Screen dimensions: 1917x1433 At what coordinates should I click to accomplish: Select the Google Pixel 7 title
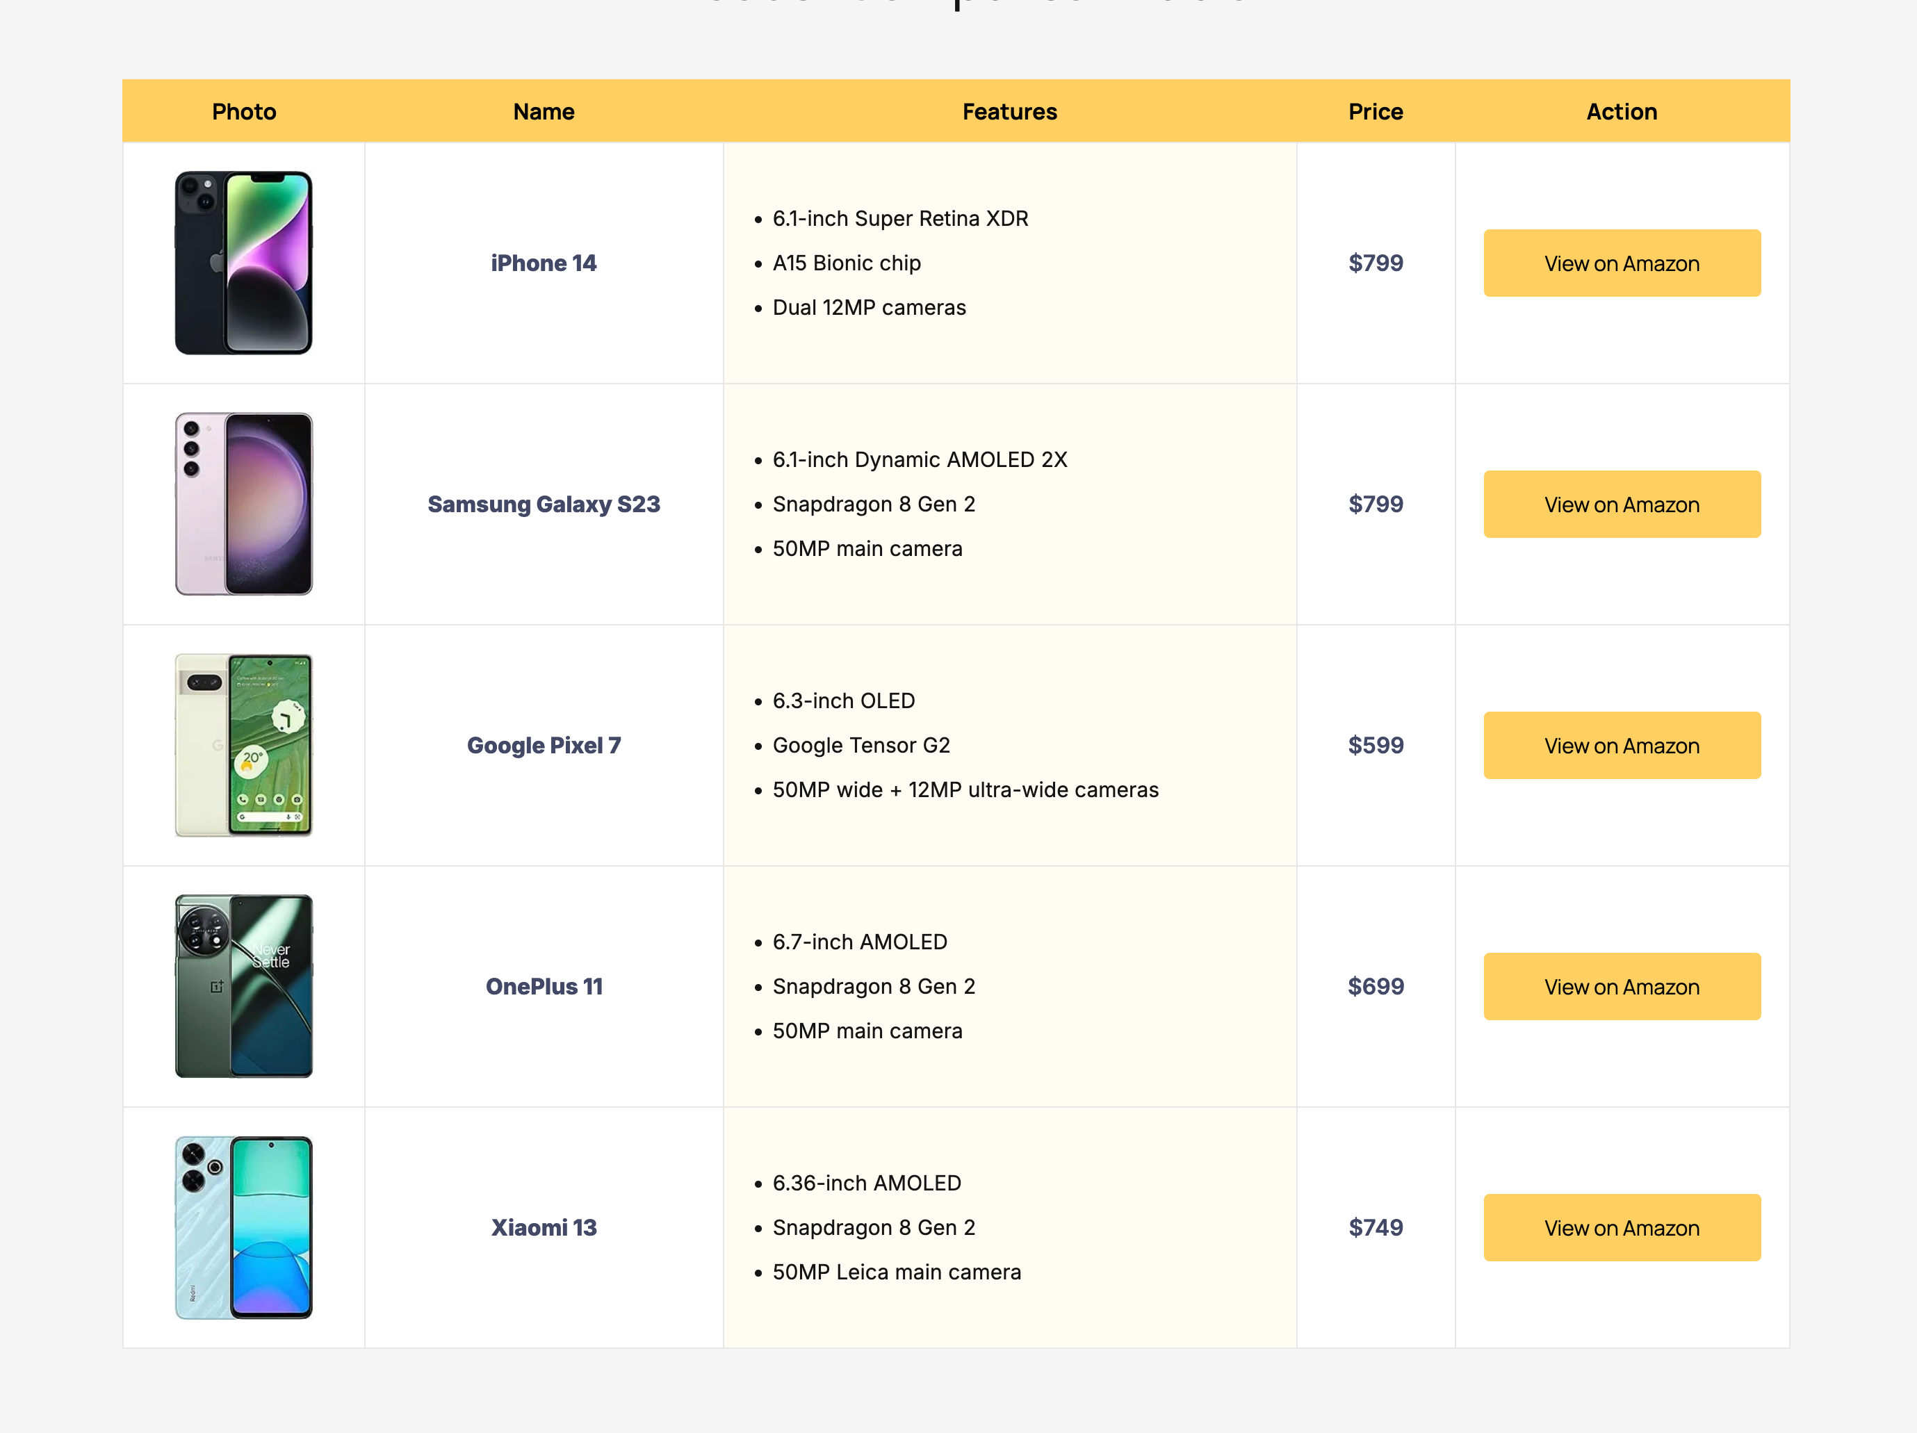pos(544,745)
